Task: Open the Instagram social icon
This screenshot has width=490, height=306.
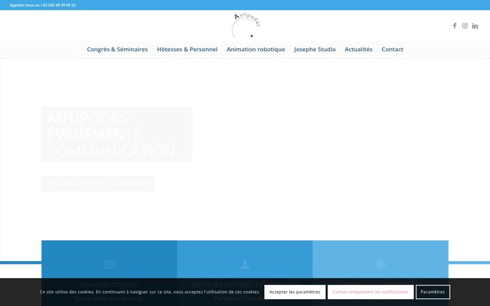Action: 465,26
